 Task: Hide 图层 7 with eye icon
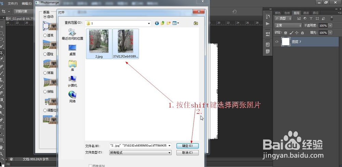(x=277, y=42)
